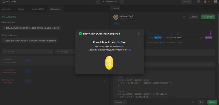The height and width of the screenshot is (105, 219).
Task: Click the 'Click the distribution chart' hint text
Action: pyautogui.click(x=164, y=43)
